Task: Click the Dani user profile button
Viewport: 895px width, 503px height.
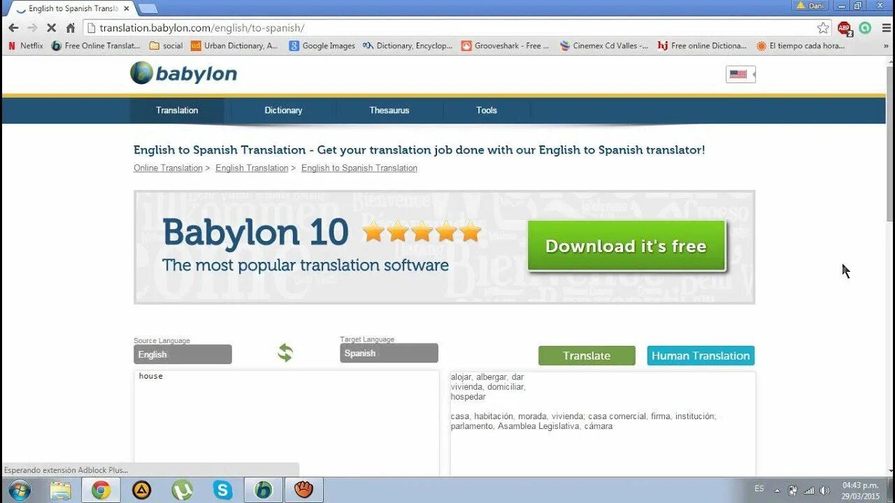Action: point(811,6)
